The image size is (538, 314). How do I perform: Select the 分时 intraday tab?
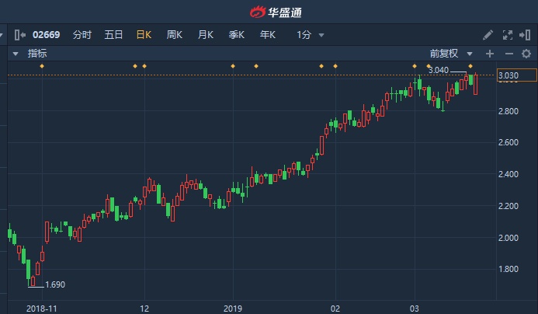pyautogui.click(x=82, y=35)
